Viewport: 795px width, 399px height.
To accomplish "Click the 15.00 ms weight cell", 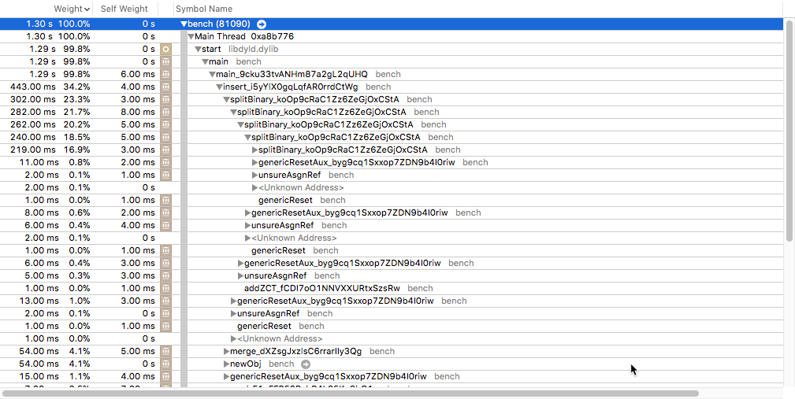I will point(39,377).
